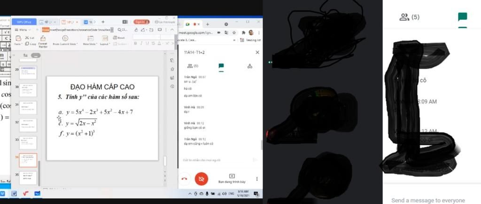
Task: Switch to the active presentation document tab
Action: [70, 22]
